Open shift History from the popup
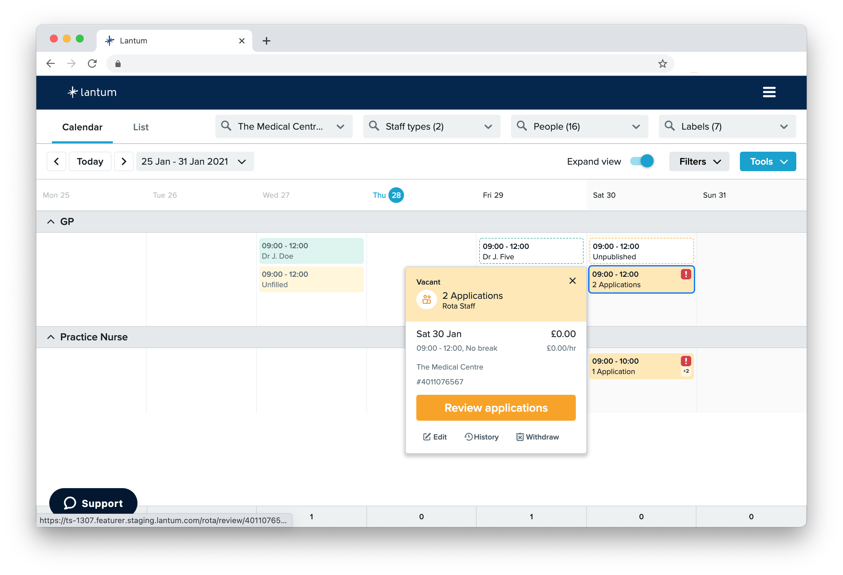Image resolution: width=843 pixels, height=575 pixels. (x=481, y=437)
